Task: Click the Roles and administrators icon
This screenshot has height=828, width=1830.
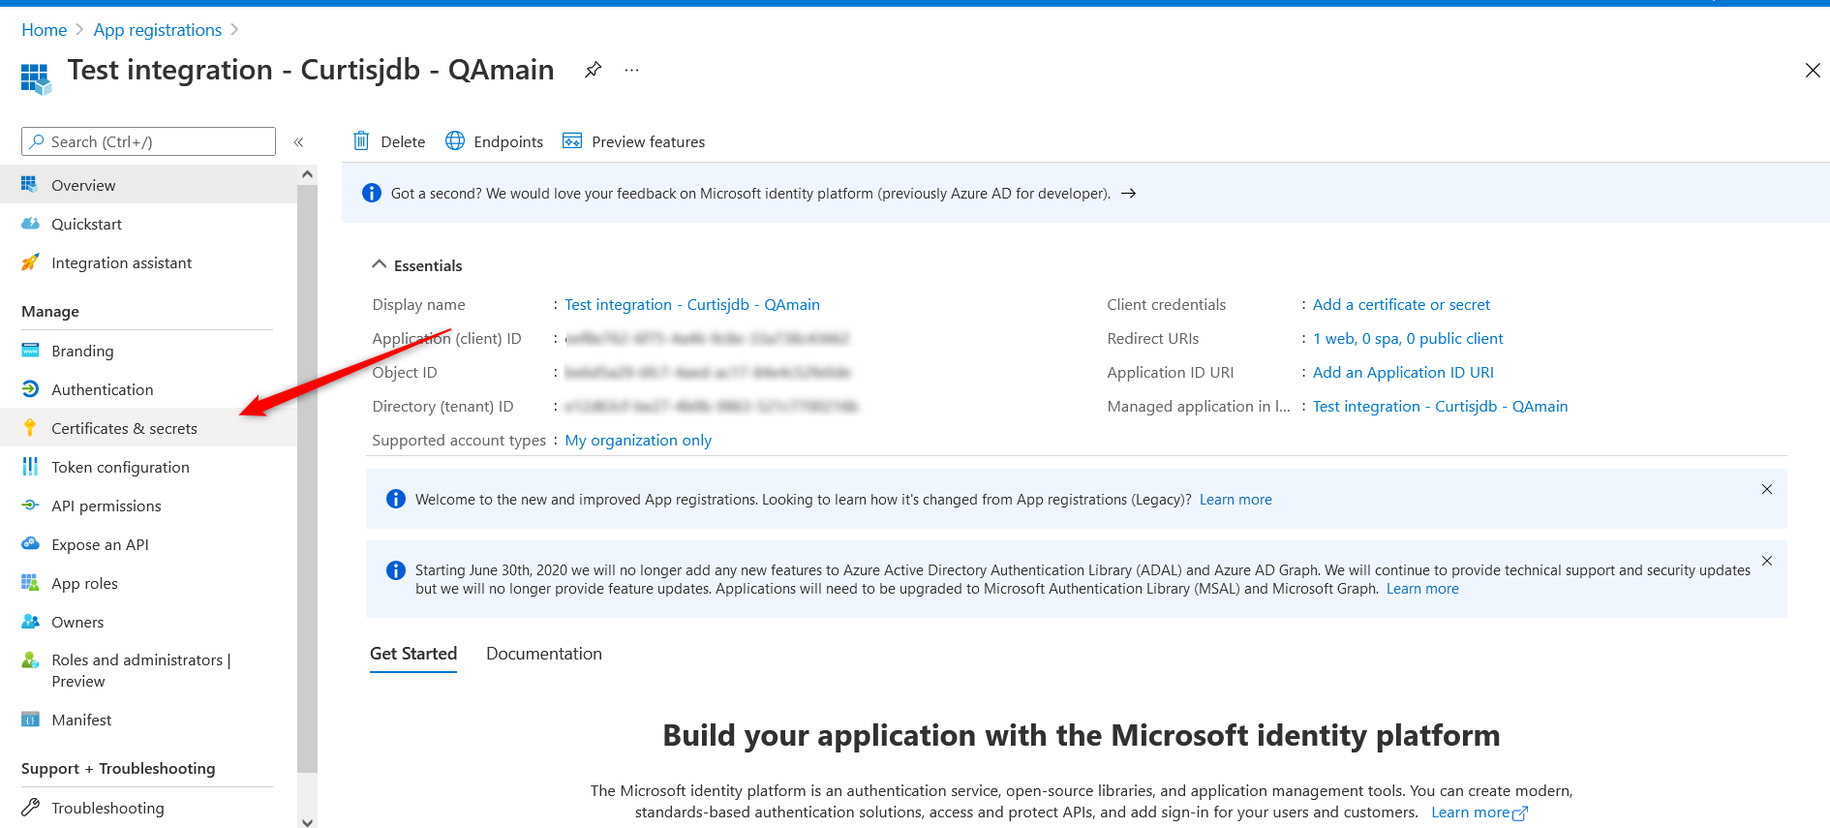Action: (x=30, y=659)
